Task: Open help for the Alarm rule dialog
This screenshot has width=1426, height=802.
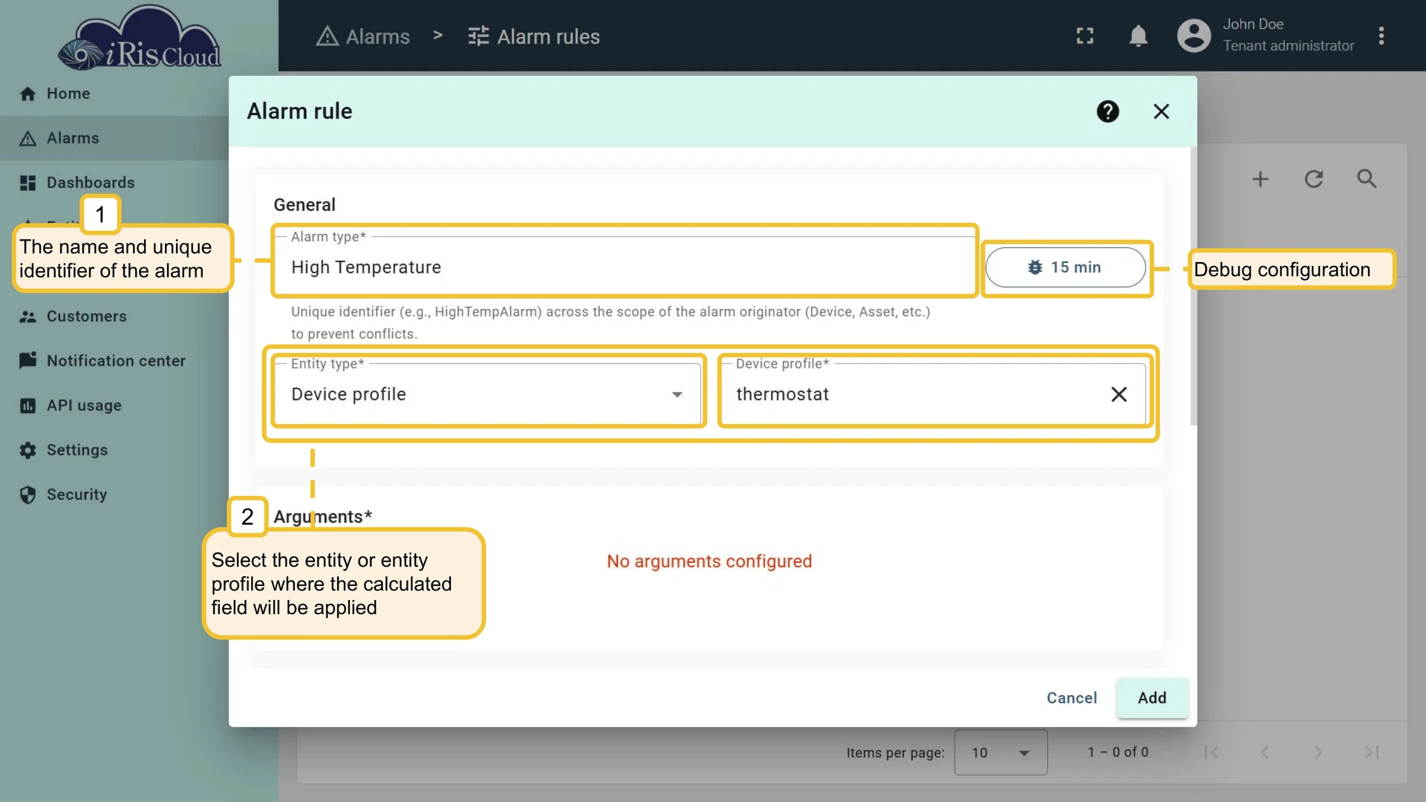Action: (1107, 111)
